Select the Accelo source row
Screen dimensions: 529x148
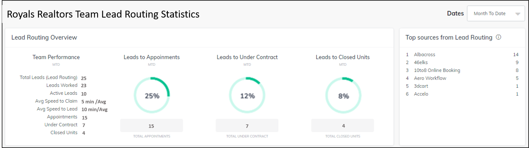tap(462, 94)
